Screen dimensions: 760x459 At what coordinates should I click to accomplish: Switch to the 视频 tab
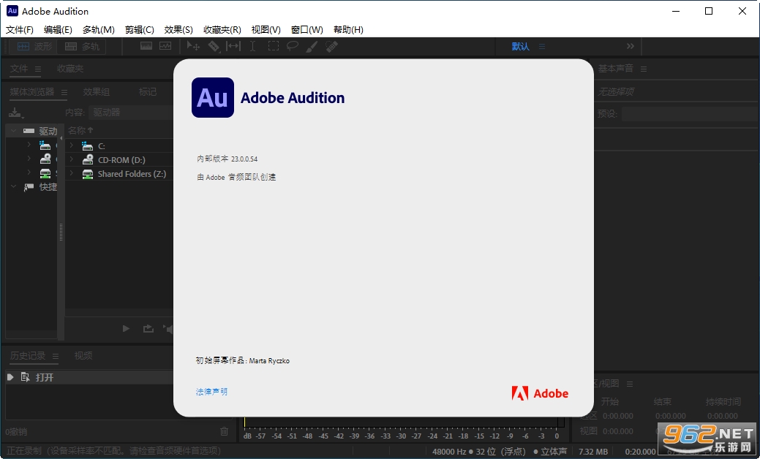(83, 356)
